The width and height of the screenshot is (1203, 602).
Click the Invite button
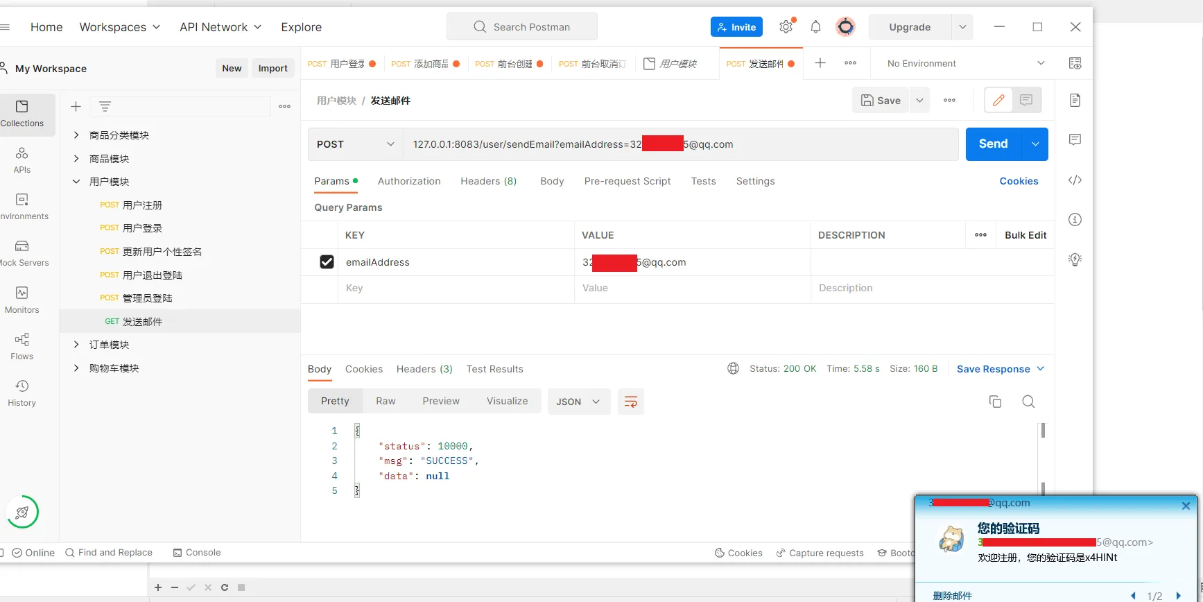click(736, 27)
